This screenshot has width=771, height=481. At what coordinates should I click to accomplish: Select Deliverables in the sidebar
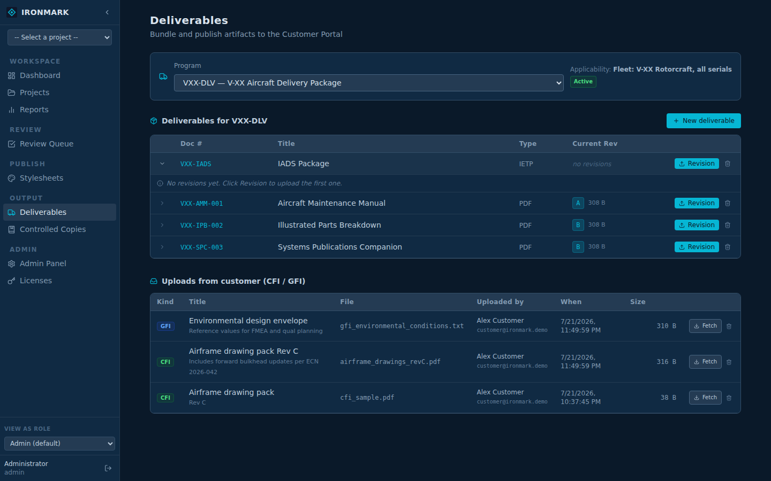[59, 212]
